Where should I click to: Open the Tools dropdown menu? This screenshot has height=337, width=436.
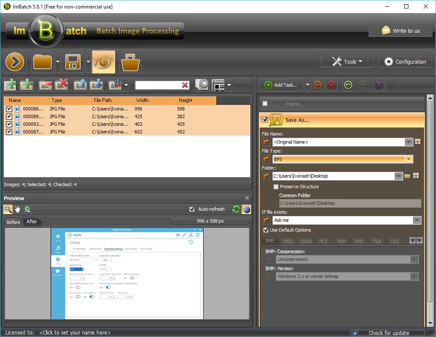pyautogui.click(x=347, y=62)
